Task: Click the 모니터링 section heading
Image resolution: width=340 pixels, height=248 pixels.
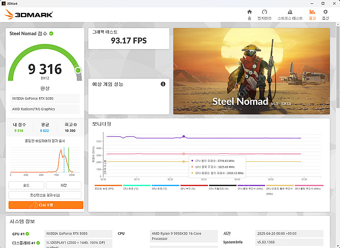Action: coord(102,124)
